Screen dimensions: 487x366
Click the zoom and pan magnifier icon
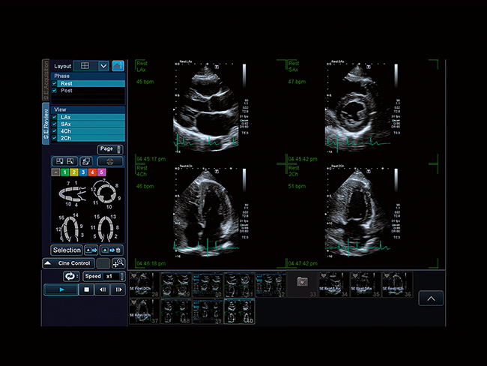[x=118, y=263]
